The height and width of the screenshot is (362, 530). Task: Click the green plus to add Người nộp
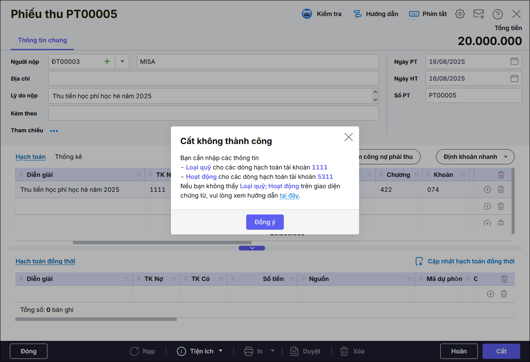coord(107,61)
